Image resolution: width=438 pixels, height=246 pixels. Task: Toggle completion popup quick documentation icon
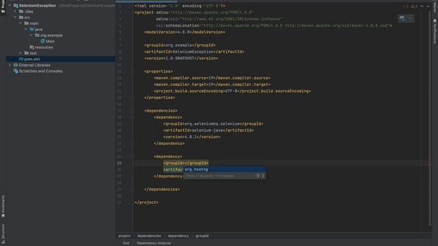pos(257,176)
